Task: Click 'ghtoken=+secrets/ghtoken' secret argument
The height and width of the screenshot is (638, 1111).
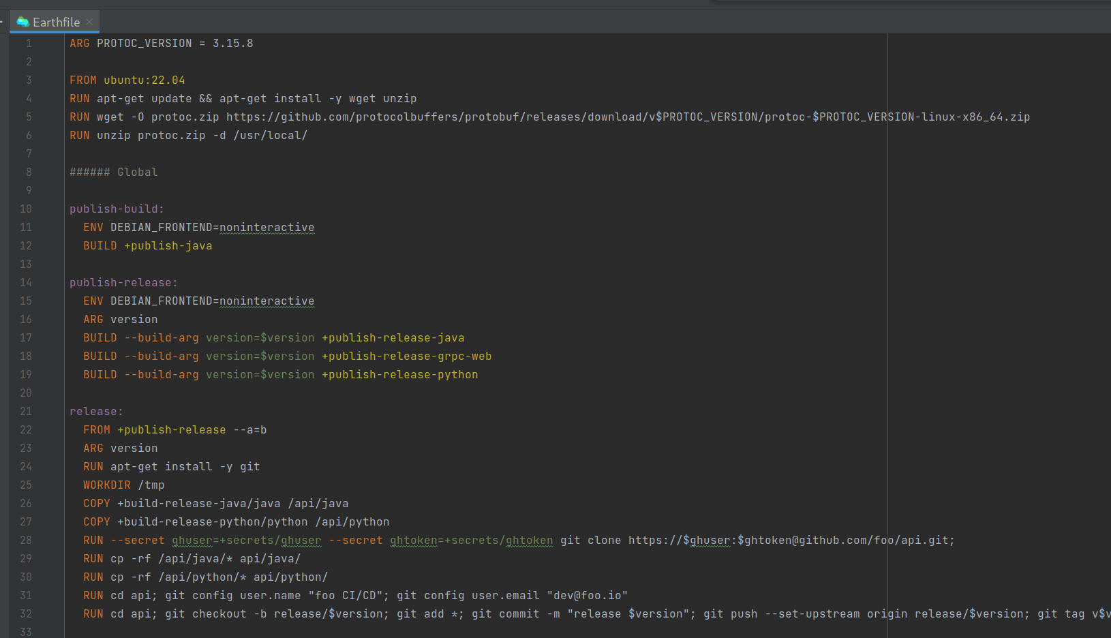Action: point(472,540)
